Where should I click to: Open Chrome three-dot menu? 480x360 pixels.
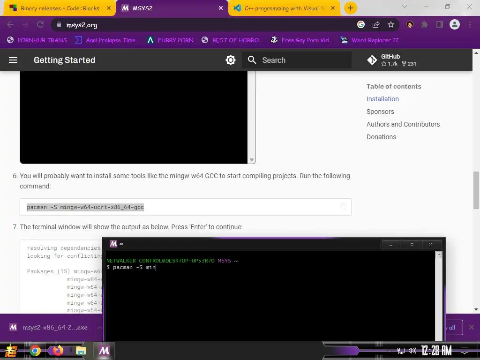[x=470, y=24]
